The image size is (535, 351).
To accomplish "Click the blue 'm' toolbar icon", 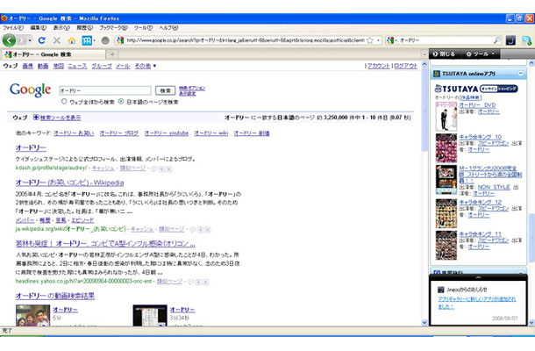I will [x=87, y=40].
